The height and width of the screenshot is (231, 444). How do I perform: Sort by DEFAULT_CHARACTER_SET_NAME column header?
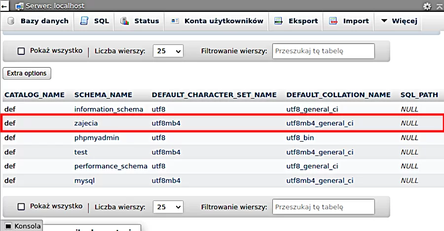coord(214,95)
